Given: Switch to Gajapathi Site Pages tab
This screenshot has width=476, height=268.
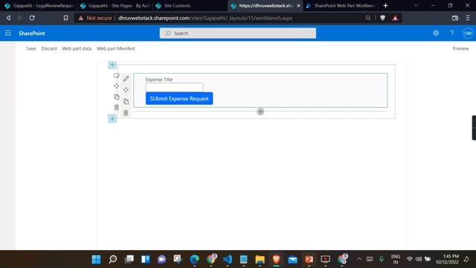Looking at the screenshot, I should click(115, 5).
